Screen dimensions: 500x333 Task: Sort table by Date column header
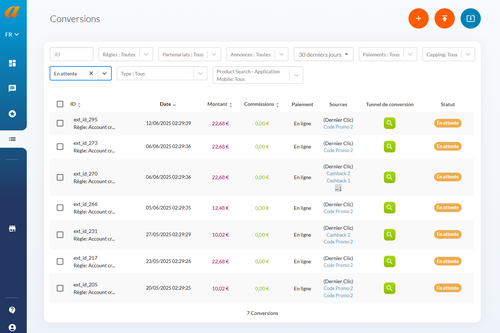click(x=168, y=104)
